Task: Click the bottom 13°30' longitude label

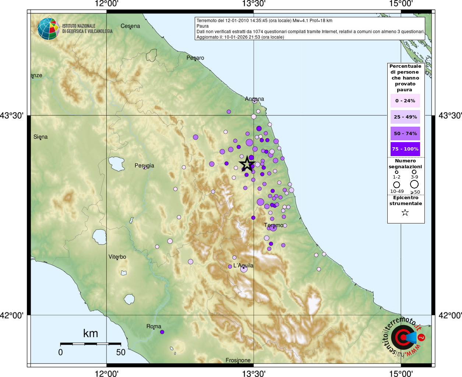Action: pos(254,374)
